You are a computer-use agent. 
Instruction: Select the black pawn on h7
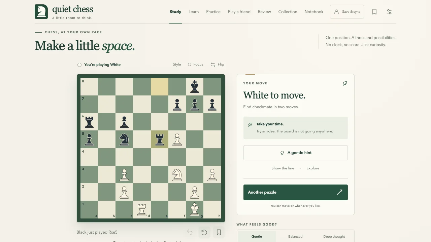coord(212,104)
